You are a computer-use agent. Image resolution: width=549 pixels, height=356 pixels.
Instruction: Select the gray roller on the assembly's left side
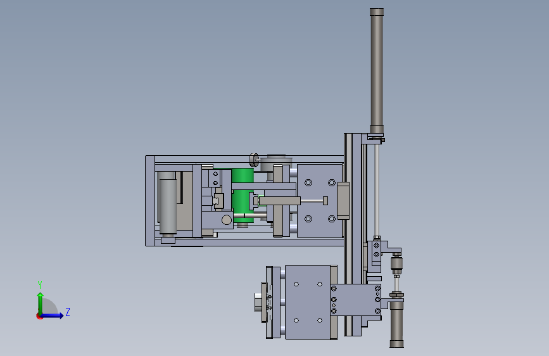(x=168, y=206)
